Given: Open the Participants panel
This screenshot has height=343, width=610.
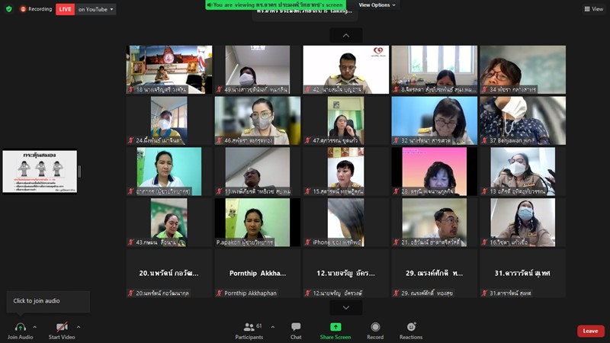Looking at the screenshot, I should tap(249, 331).
